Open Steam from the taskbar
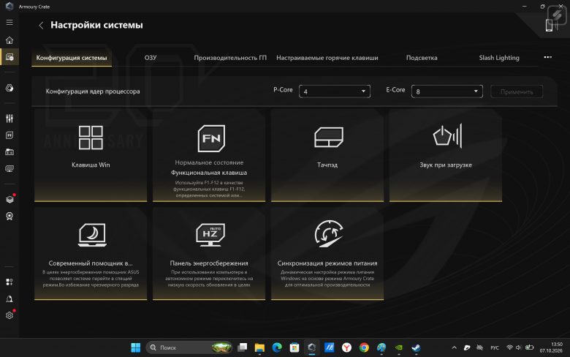570x357 pixels. click(x=417, y=347)
